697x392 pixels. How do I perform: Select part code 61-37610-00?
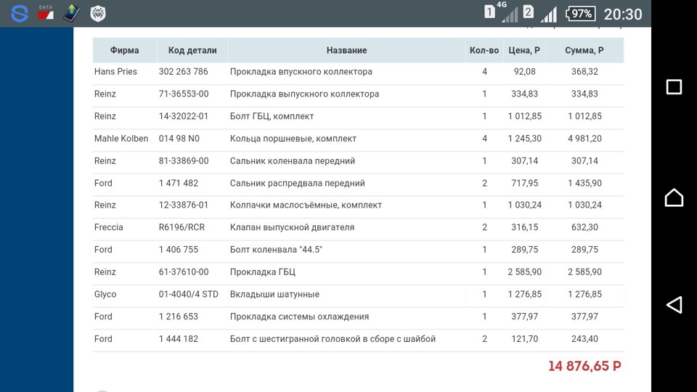(x=184, y=271)
